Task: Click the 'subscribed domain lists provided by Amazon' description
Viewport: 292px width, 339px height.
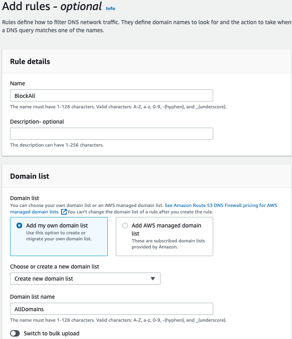Action: tap(168, 244)
